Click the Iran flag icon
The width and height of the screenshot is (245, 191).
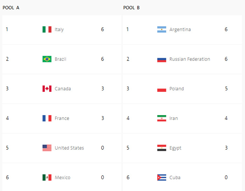[x=161, y=118]
